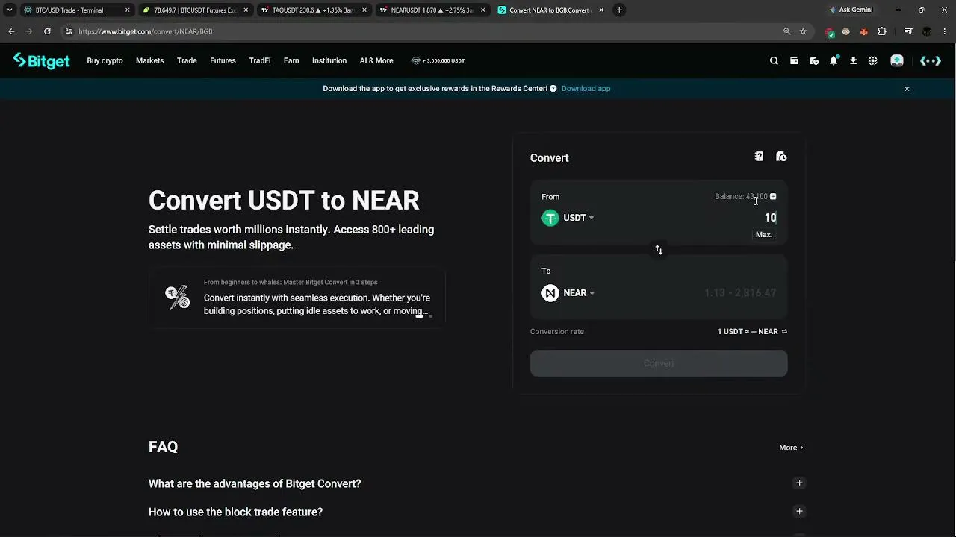Image resolution: width=956 pixels, height=537 pixels.
Task: Click the question mark icon in banner
Action: (x=553, y=89)
